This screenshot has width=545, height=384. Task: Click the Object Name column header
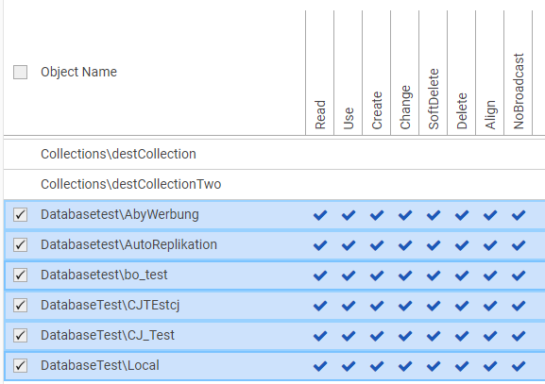pos(79,72)
